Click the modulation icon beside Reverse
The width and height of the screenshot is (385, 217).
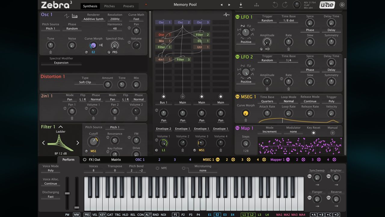(329, 198)
